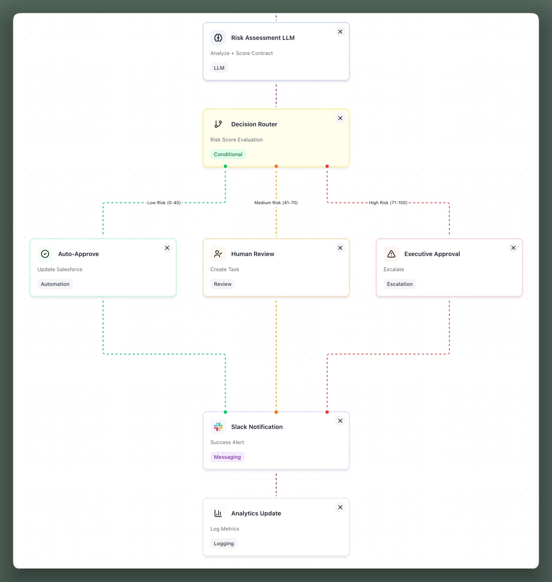Click the checkmark circle icon on Auto-Approve
Image resolution: width=552 pixels, height=582 pixels.
point(45,254)
